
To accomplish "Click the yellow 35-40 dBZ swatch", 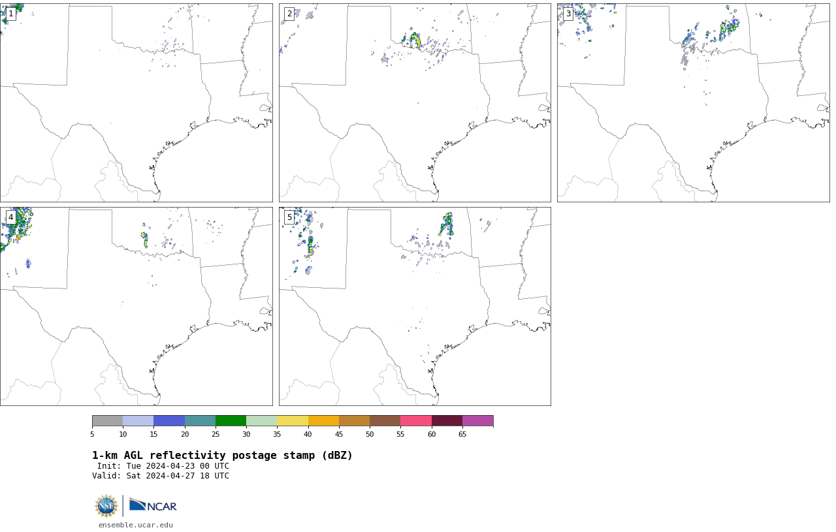I will click(293, 420).
